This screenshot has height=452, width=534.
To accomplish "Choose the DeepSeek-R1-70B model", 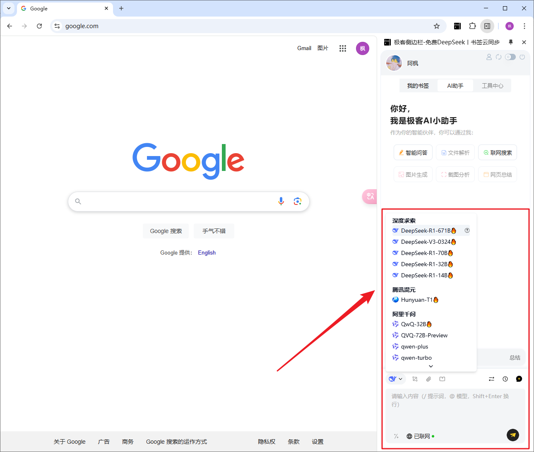I will point(431,253).
